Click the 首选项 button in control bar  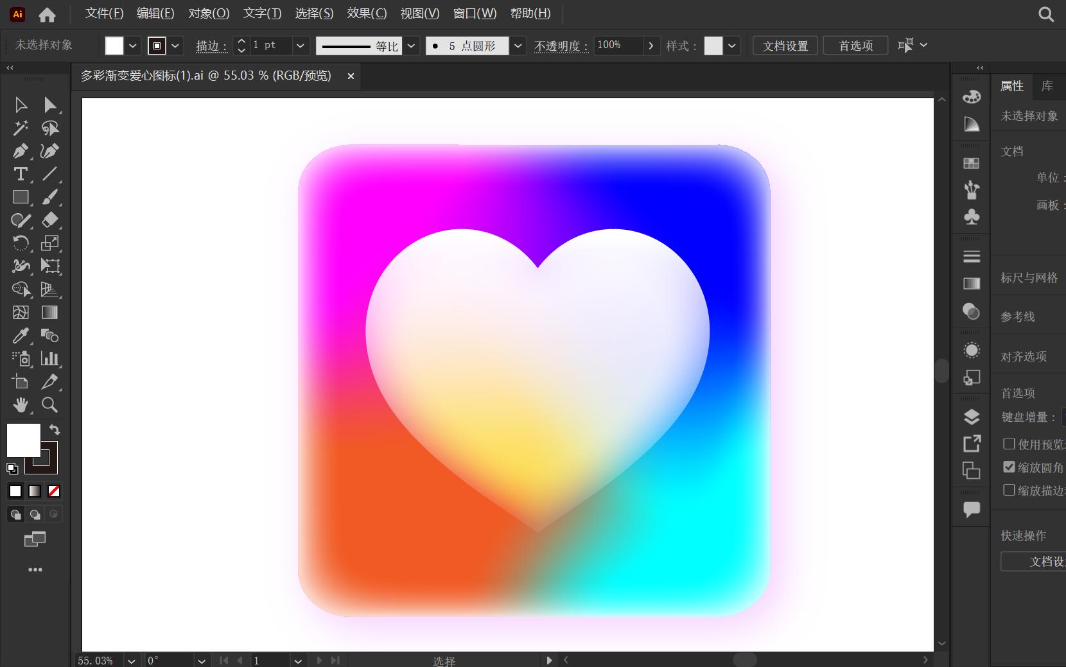point(855,46)
